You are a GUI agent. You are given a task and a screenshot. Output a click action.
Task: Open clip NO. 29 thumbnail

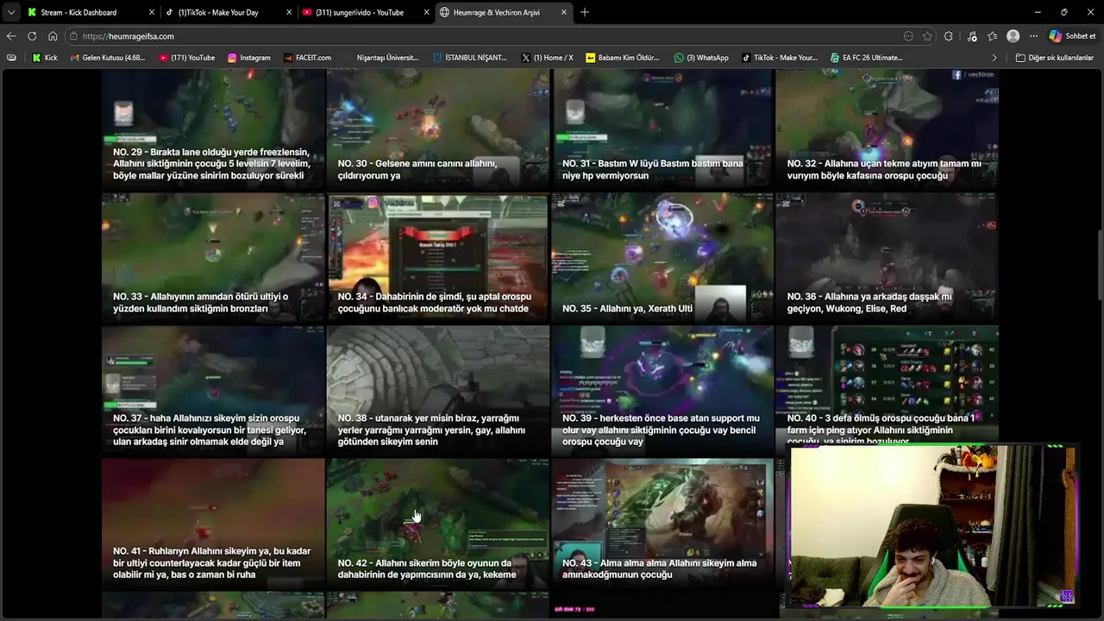coord(213,128)
